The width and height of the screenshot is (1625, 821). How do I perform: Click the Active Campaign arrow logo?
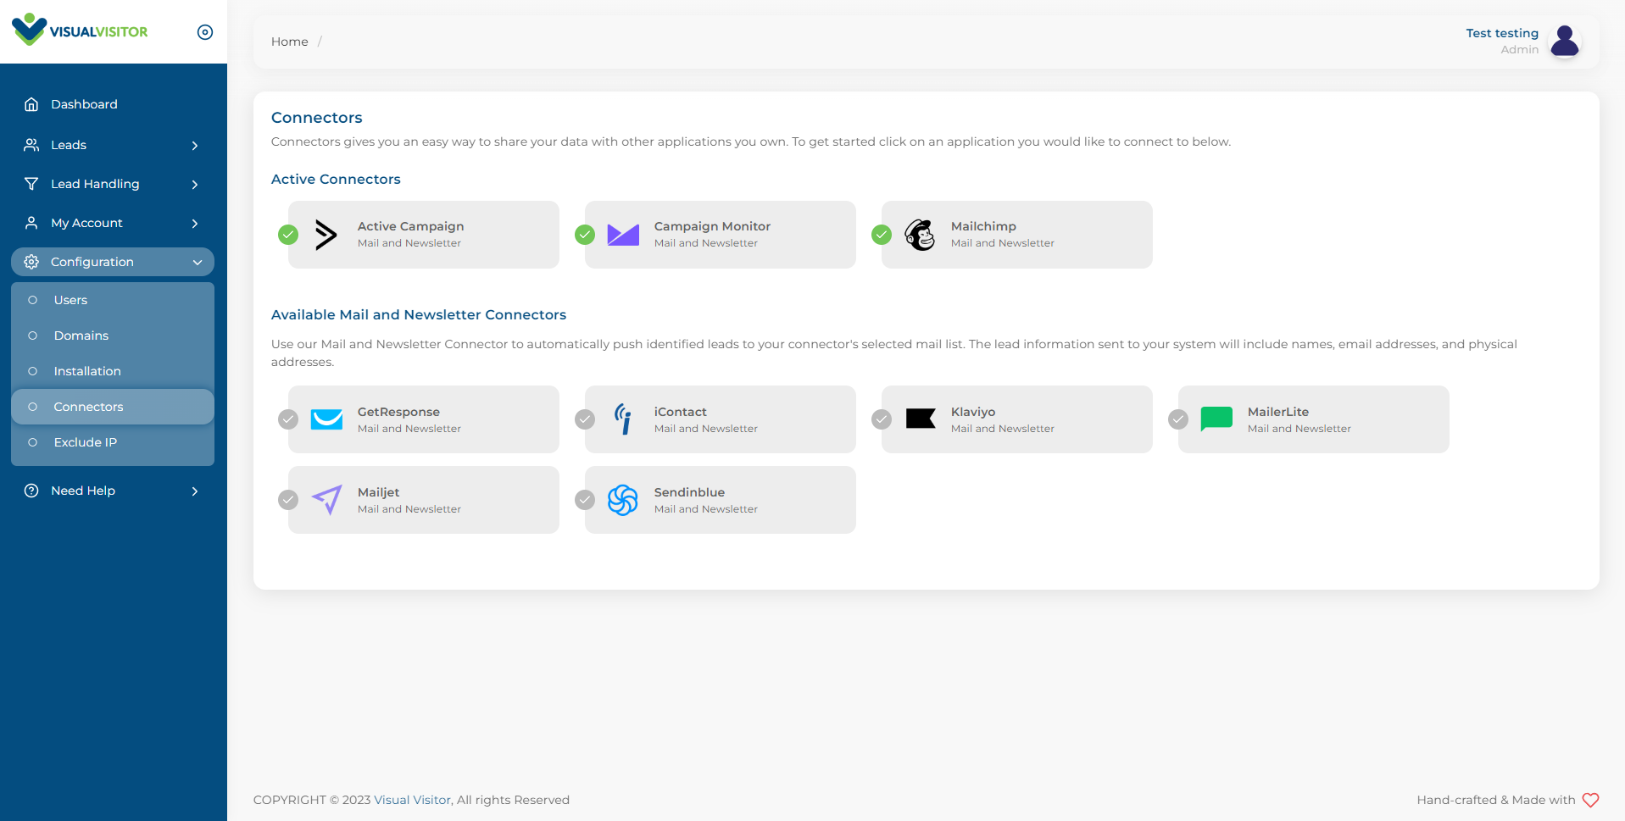[x=326, y=235]
